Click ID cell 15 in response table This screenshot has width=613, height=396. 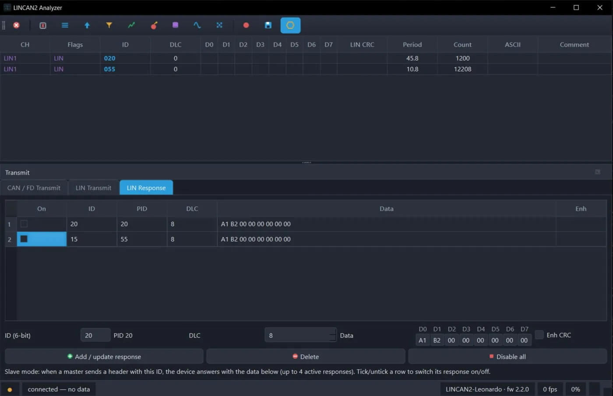(x=92, y=239)
